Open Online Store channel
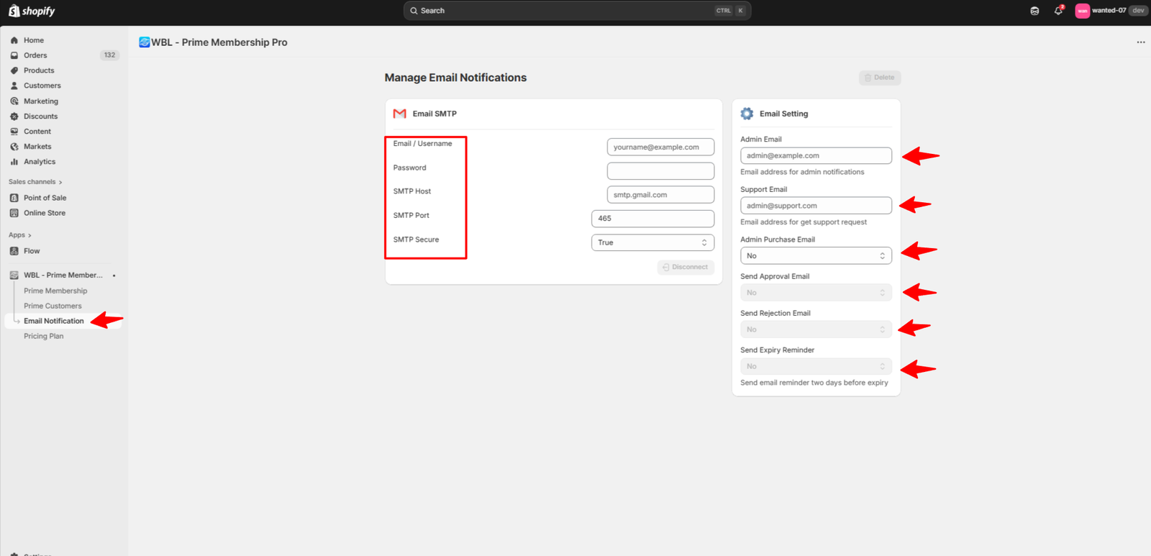 point(45,213)
